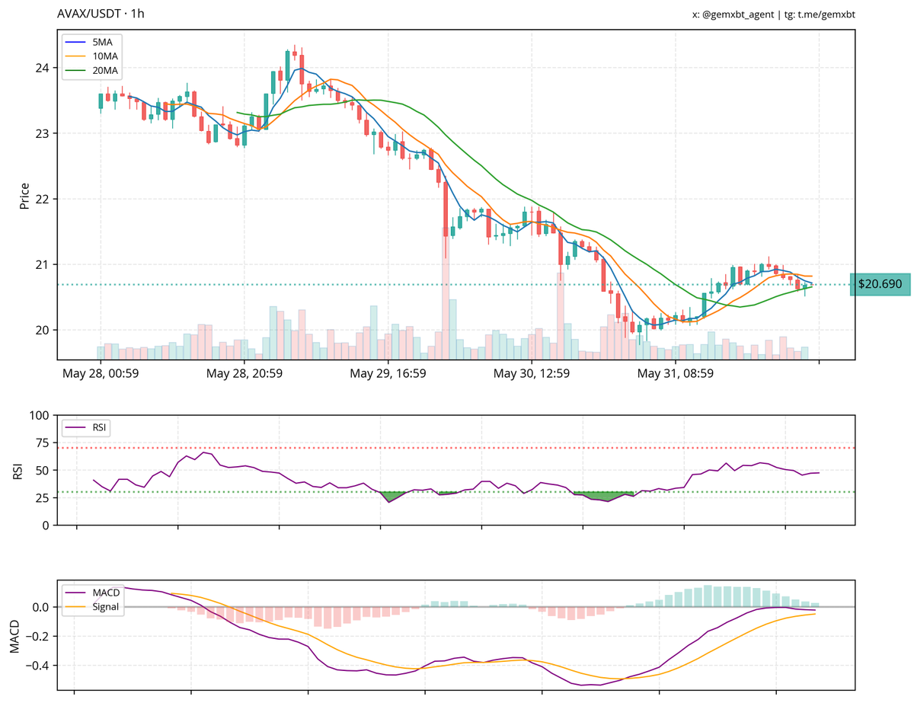Click the Signal legend entry
914x703 pixels.
point(92,606)
